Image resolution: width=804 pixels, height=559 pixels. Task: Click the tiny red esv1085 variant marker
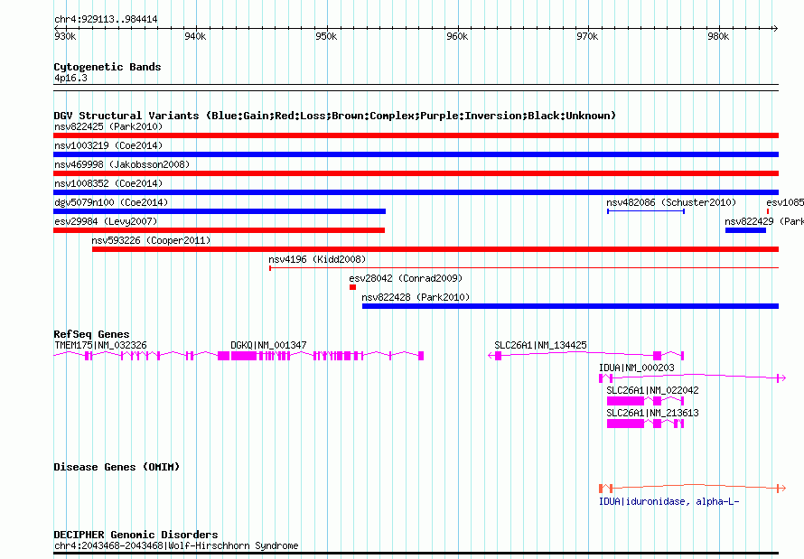[x=768, y=211]
